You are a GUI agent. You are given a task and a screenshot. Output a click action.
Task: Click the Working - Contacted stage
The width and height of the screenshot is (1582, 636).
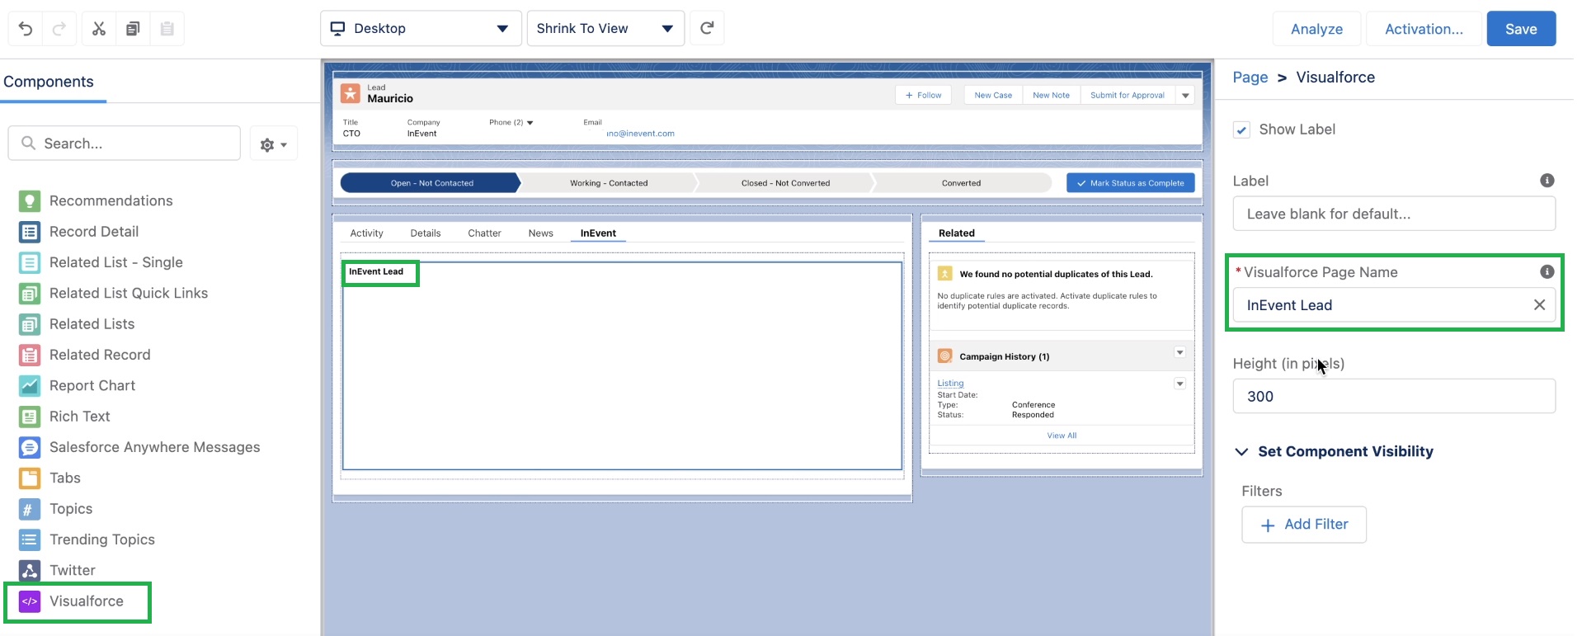609,183
